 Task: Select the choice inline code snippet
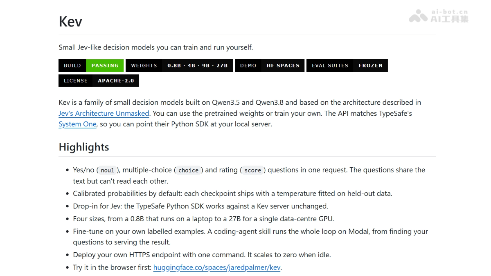point(189,171)
